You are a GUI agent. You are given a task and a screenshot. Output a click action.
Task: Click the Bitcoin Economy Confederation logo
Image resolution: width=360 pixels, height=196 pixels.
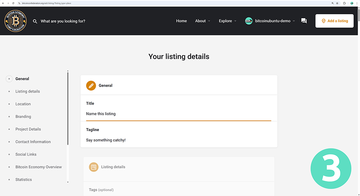pos(16,21)
